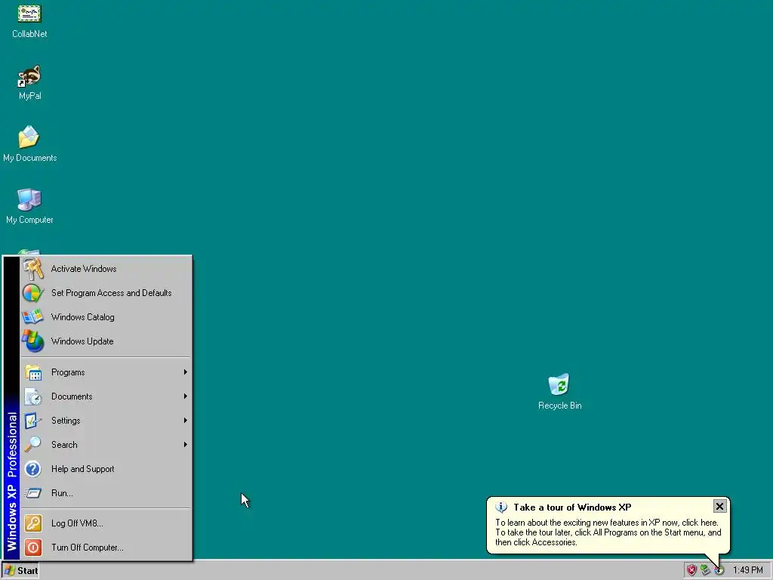Expand the Settings submenu arrow
Viewport: 773px width, 580px height.
click(x=186, y=420)
